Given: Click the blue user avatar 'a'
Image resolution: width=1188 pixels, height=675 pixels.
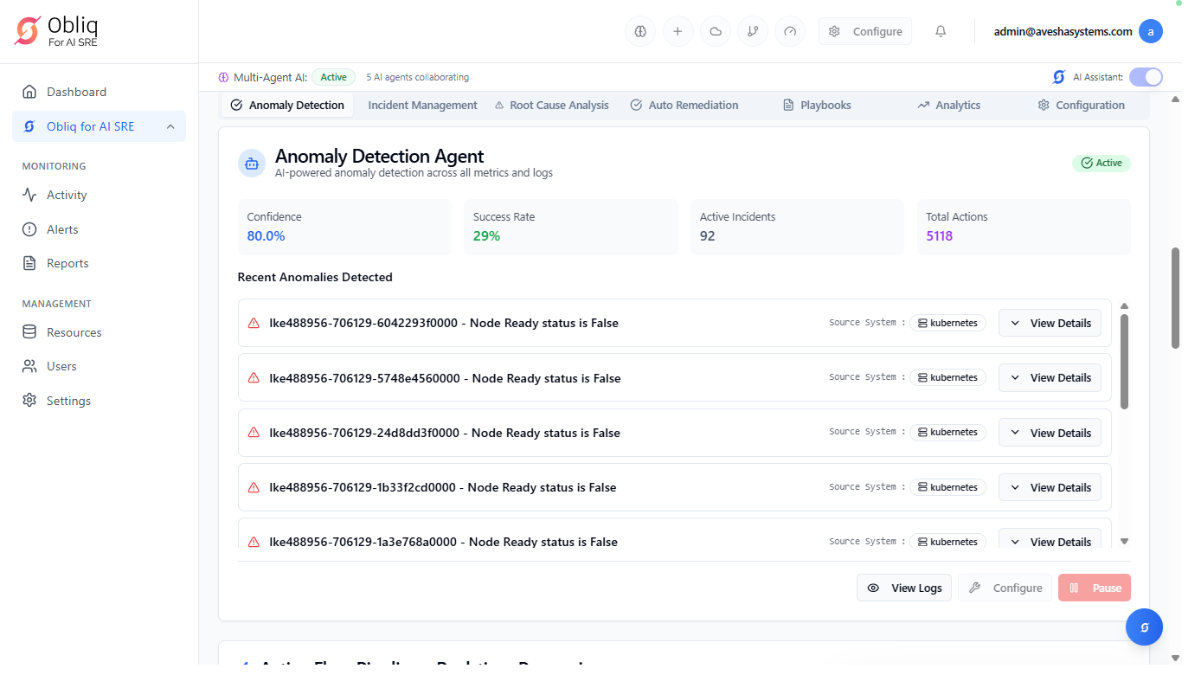Looking at the screenshot, I should tap(1151, 31).
